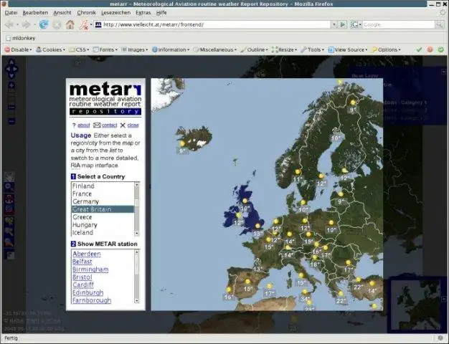Pan the background map left
Viewport: 449px width, 344px height.
pyautogui.click(x=8, y=69)
